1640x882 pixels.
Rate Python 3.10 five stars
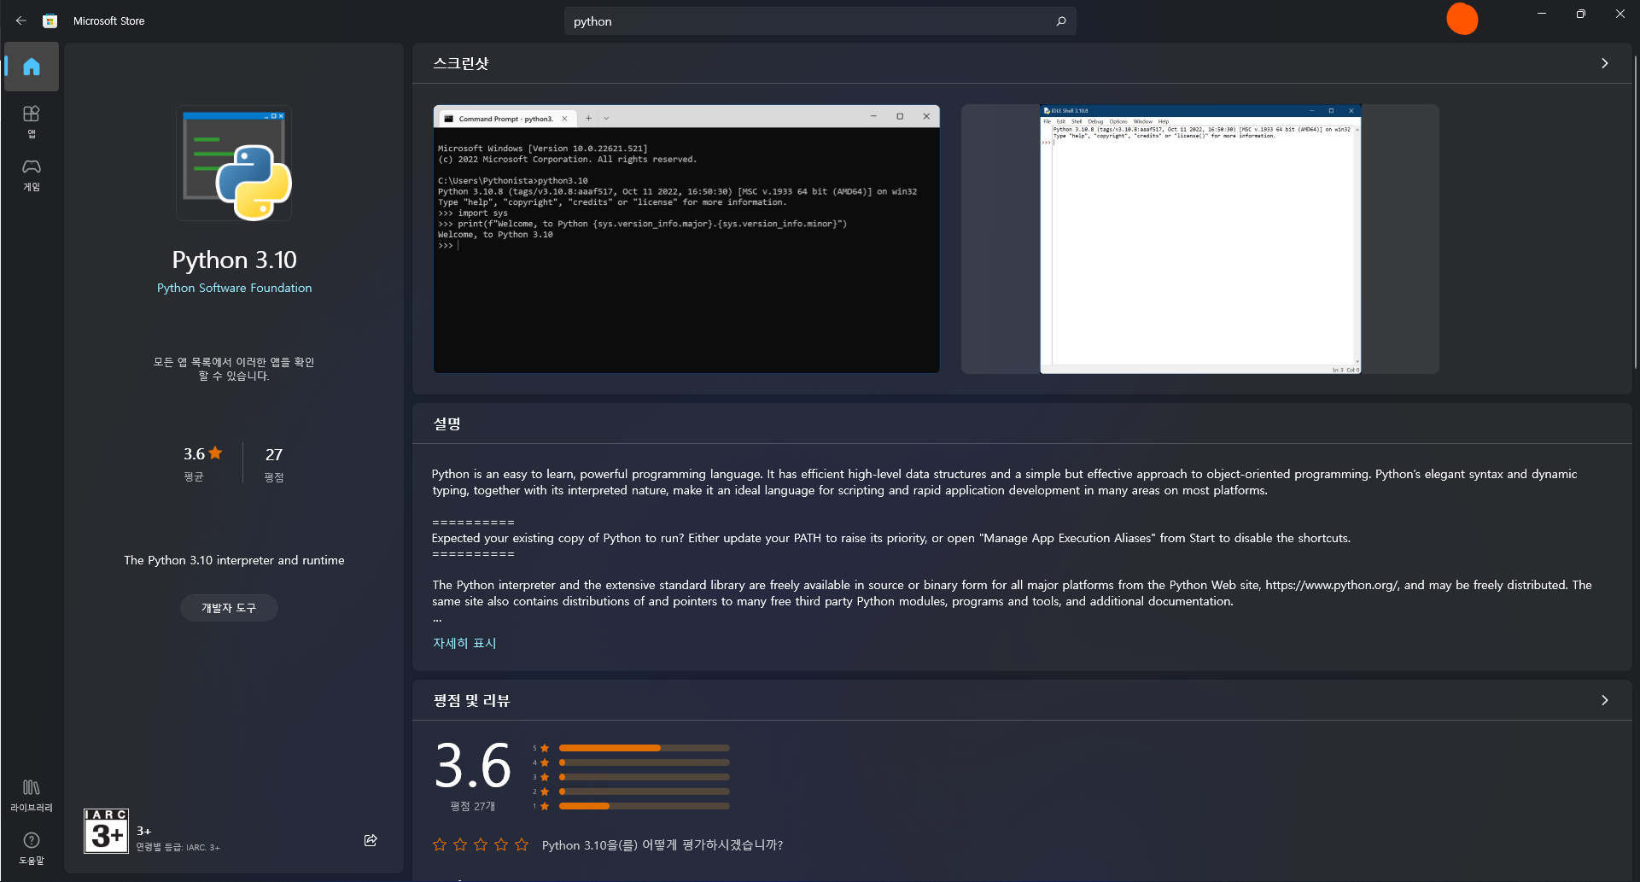point(522,844)
